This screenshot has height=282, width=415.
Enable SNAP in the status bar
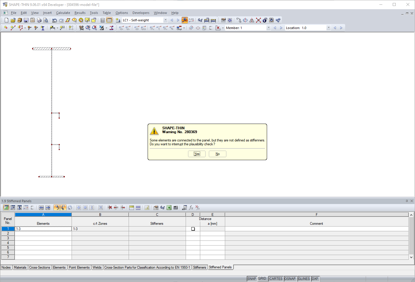(252, 278)
